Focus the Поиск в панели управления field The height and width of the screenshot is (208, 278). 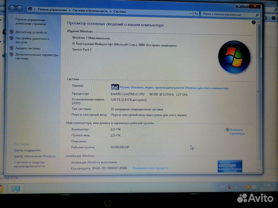tap(230, 15)
